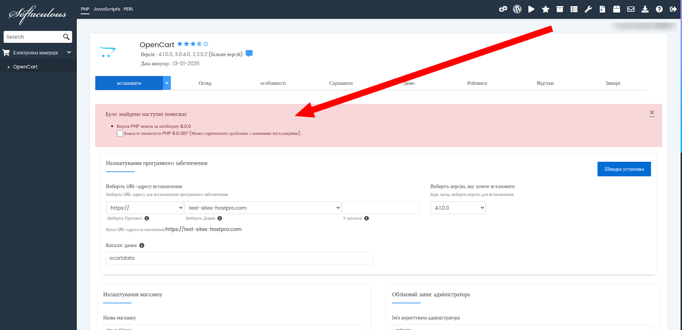Image resolution: width=682 pixels, height=330 pixels.
Task: Click the OpenCart cart logo
Action: click(x=107, y=52)
